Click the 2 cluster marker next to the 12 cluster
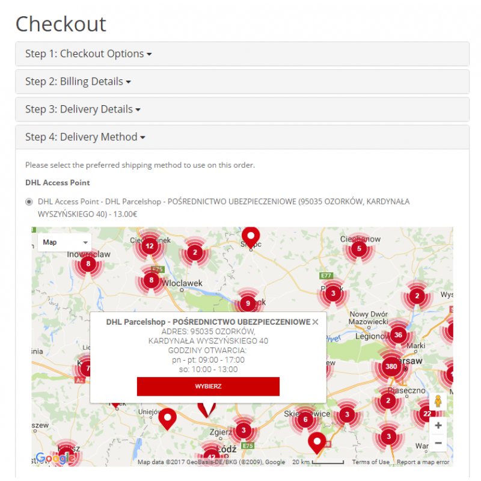Screen dimensions: 481x481 (195, 252)
